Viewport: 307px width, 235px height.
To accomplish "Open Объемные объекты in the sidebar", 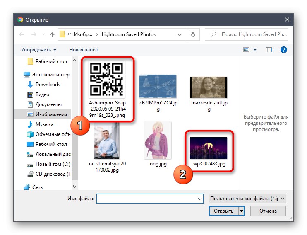I will pyautogui.click(x=49, y=134).
